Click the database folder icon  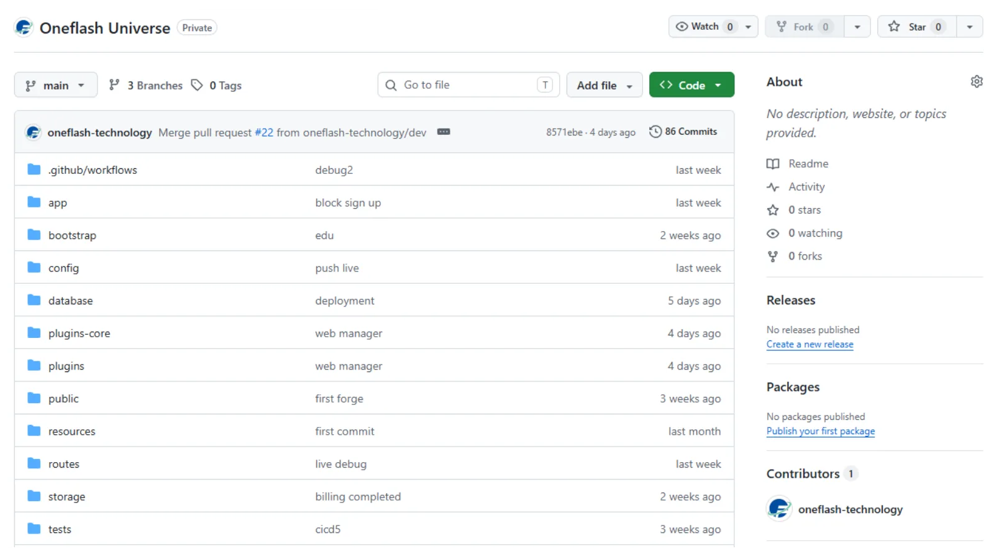pos(34,301)
